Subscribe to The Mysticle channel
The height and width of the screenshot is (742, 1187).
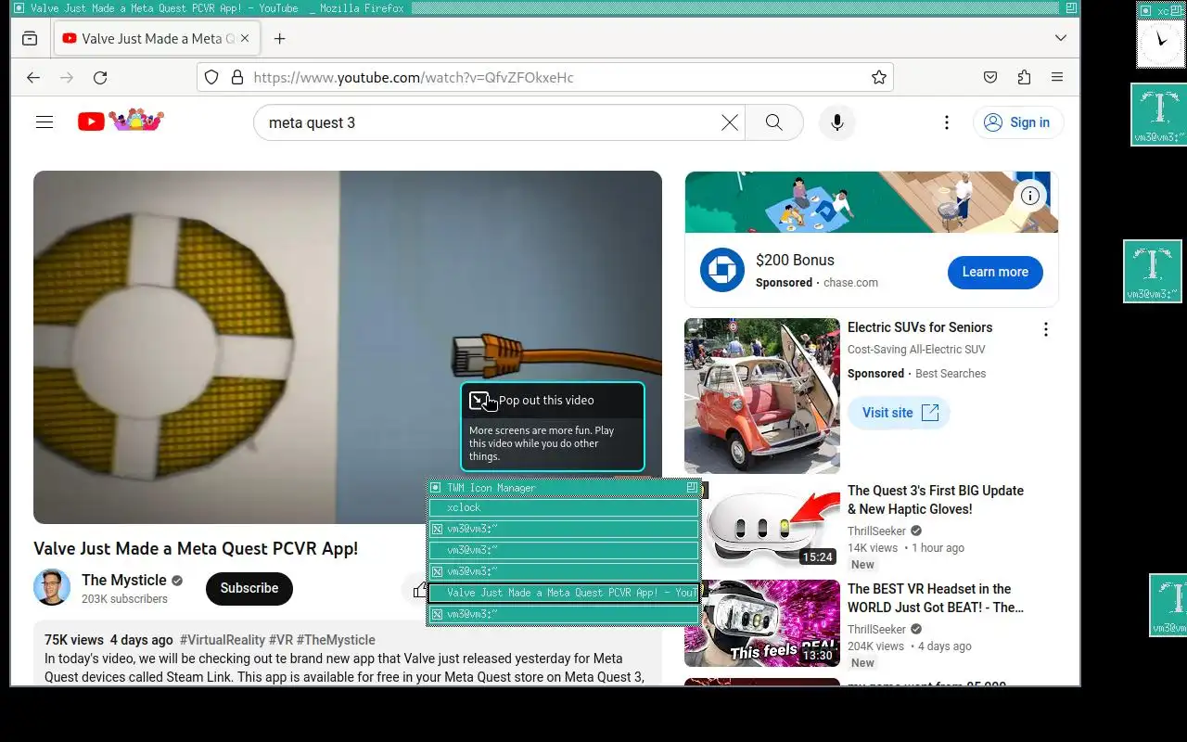point(249,588)
